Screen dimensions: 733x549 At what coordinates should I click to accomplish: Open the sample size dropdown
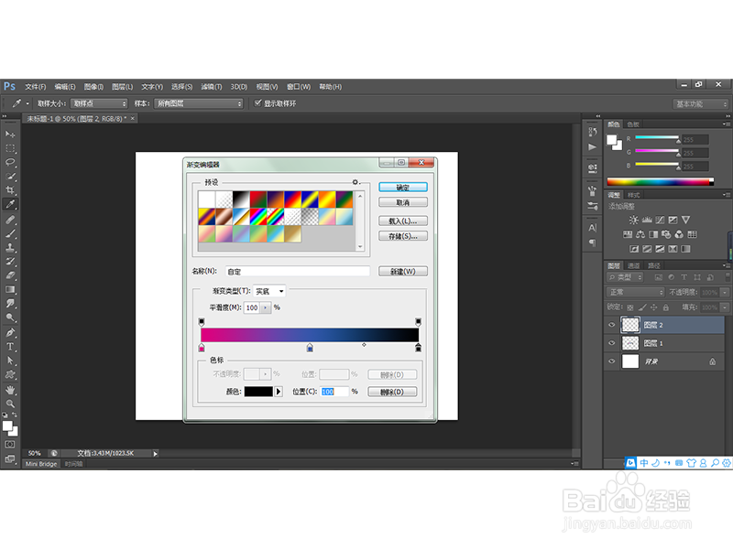99,103
